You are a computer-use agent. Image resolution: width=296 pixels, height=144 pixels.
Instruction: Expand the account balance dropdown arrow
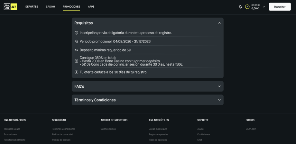(264, 7)
